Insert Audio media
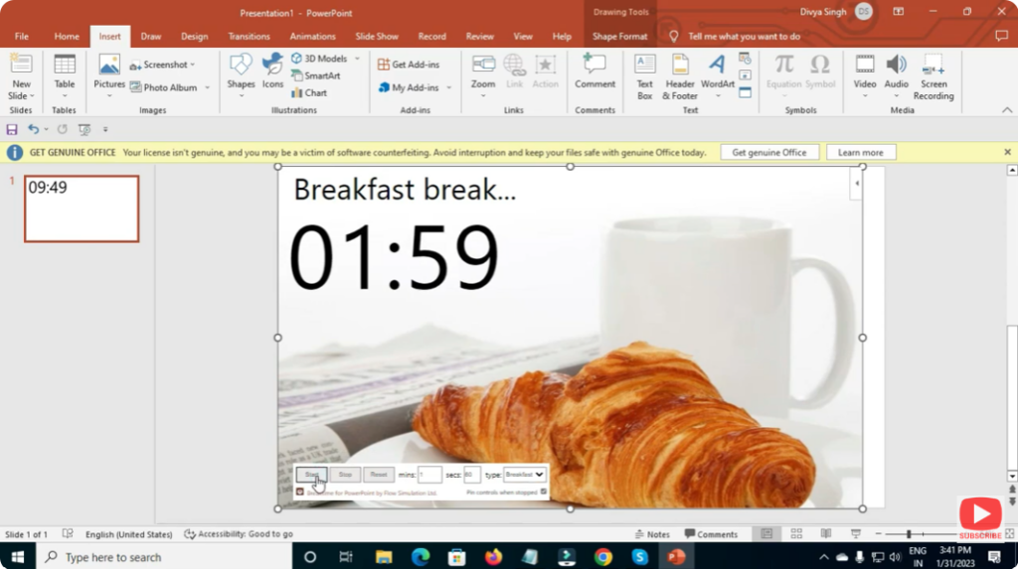1018x569 pixels. [897, 76]
